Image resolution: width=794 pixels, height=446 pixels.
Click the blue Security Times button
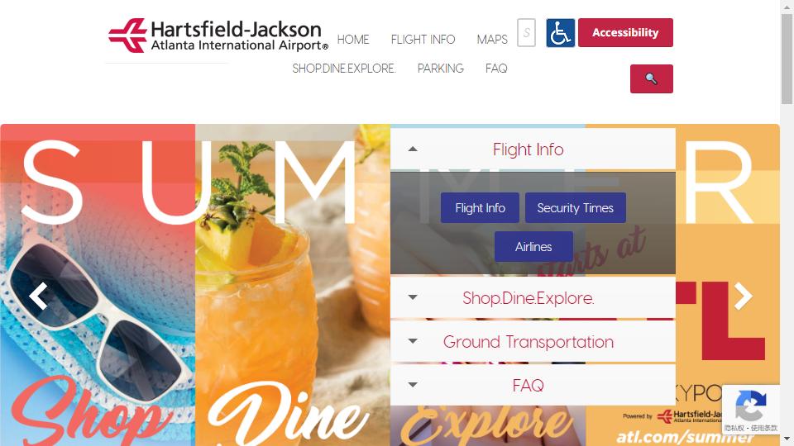(x=576, y=208)
